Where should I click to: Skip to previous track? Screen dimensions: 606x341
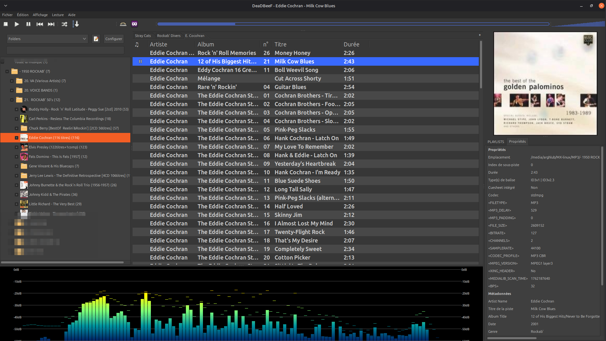(40, 24)
